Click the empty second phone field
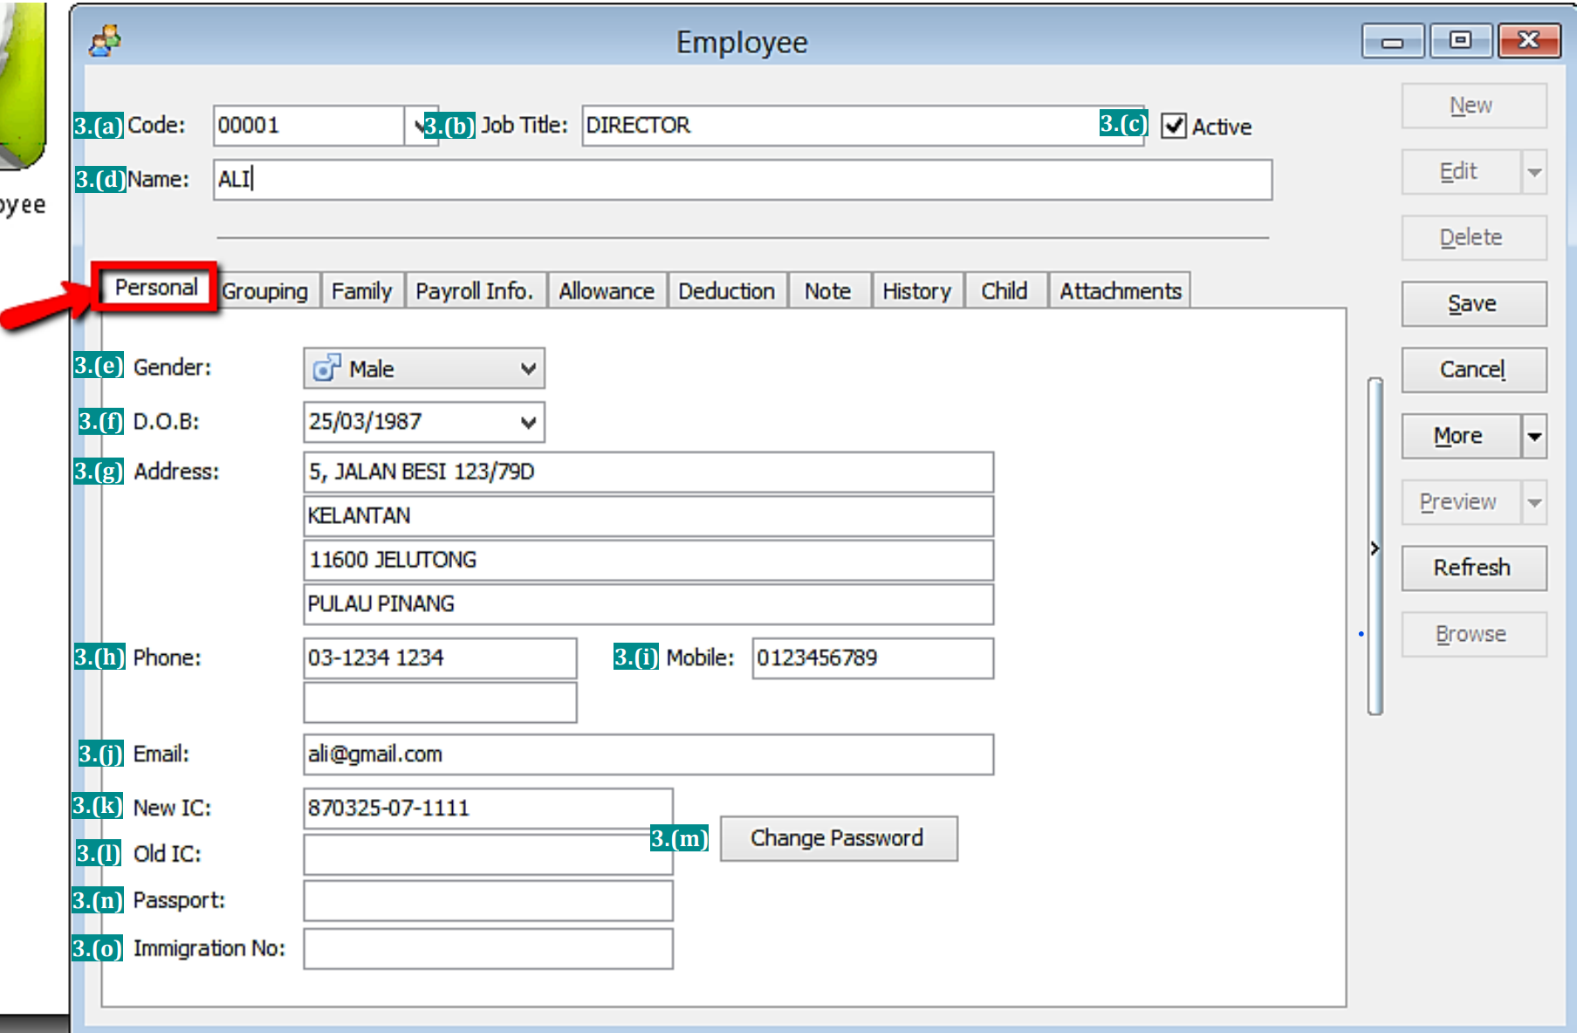1577x1033 pixels. (x=440, y=702)
